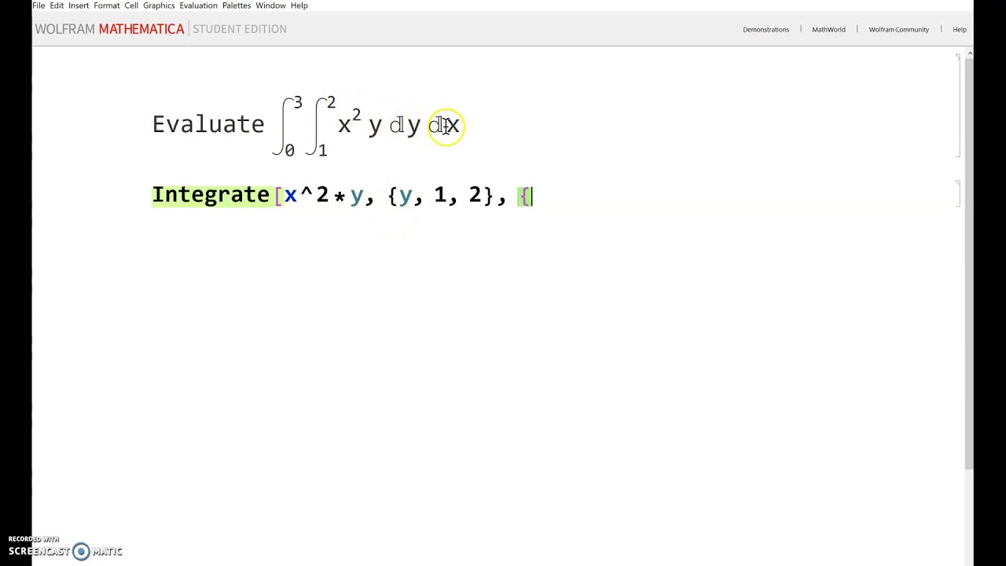
Task: Open the Help menu in menu bar
Action: click(x=299, y=6)
